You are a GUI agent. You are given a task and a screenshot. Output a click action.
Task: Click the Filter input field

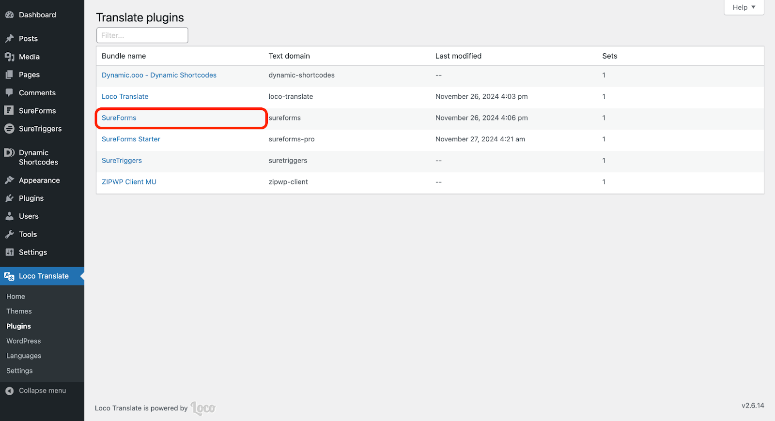point(142,35)
